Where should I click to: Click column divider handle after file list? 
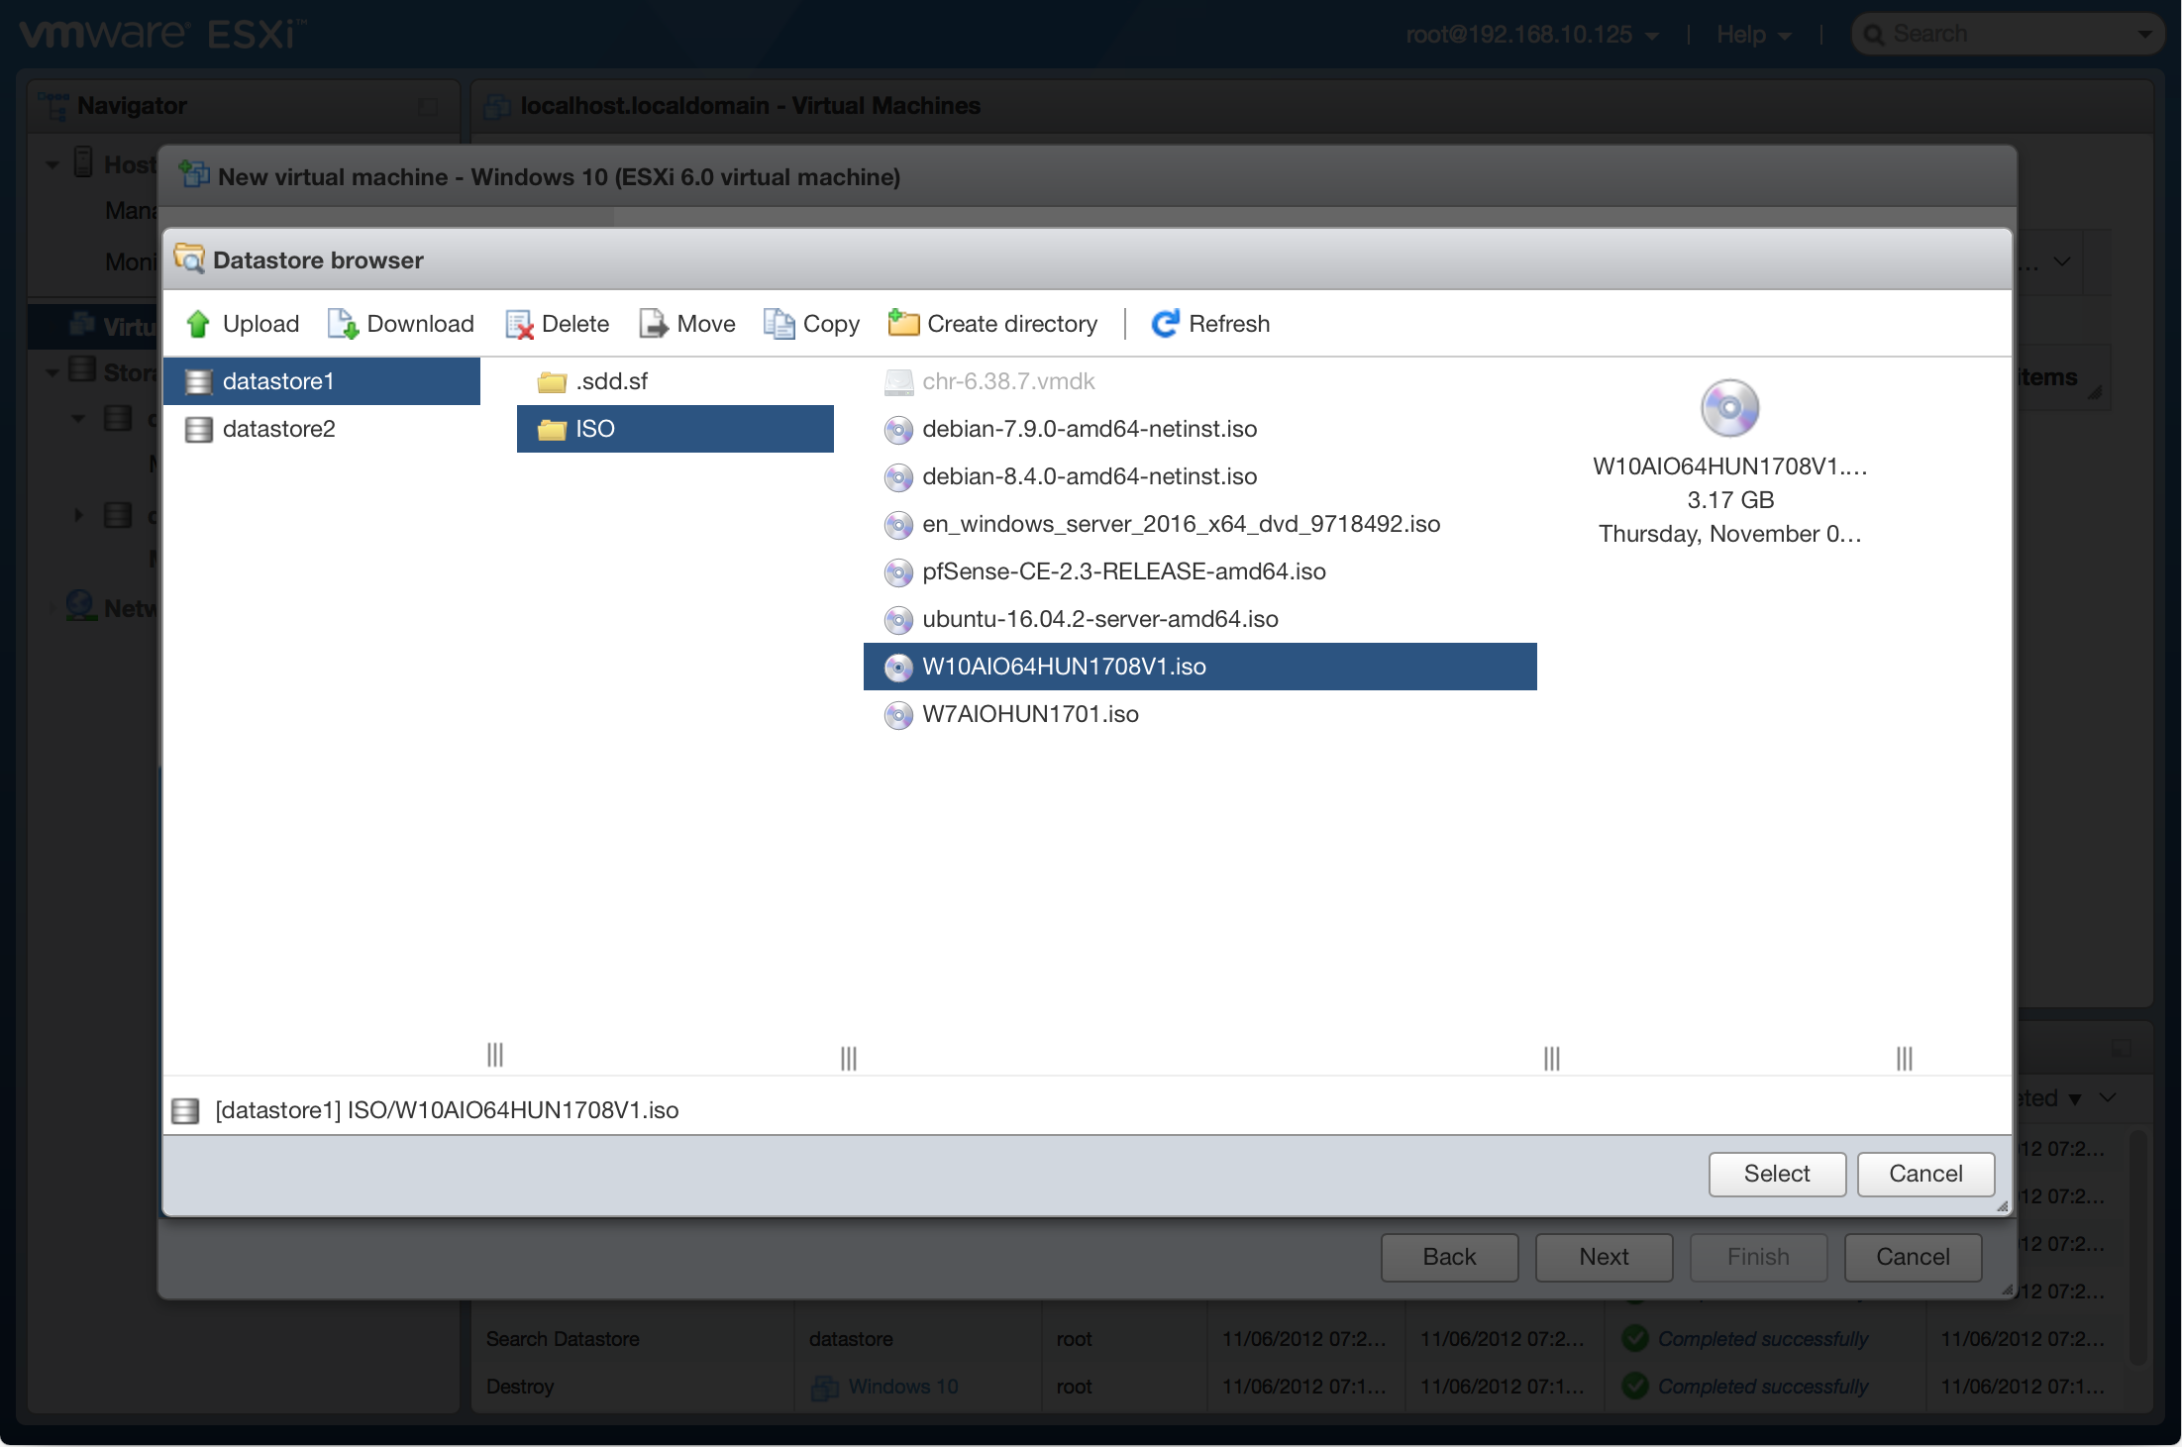click(1552, 1059)
